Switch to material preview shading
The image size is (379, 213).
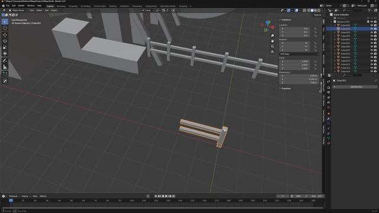316,11
